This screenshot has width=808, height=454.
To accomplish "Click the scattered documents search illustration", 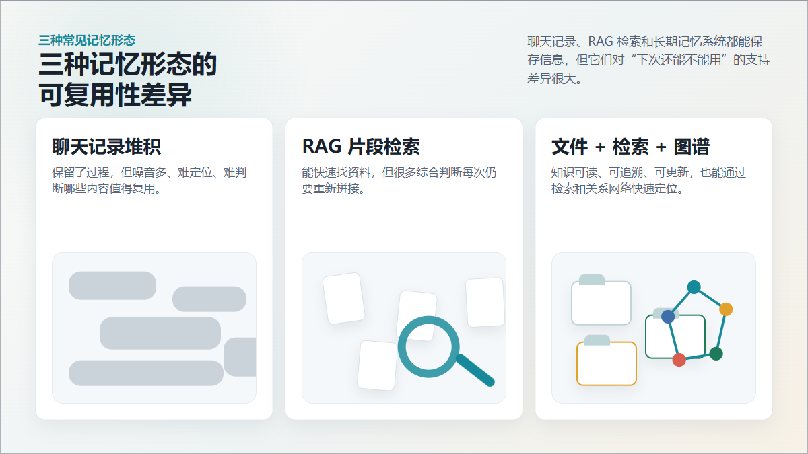I will [404, 328].
